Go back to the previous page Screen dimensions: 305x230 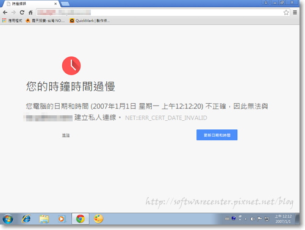coord(5,13)
